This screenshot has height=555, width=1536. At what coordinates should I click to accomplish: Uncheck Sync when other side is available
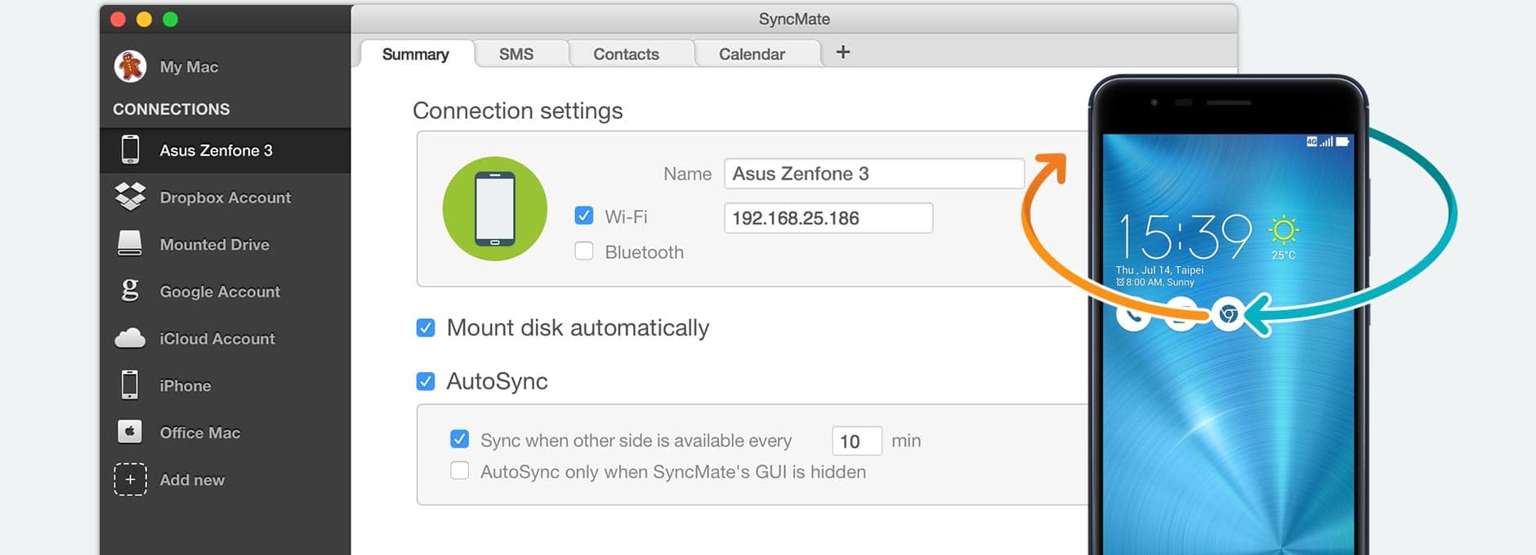pyautogui.click(x=460, y=440)
